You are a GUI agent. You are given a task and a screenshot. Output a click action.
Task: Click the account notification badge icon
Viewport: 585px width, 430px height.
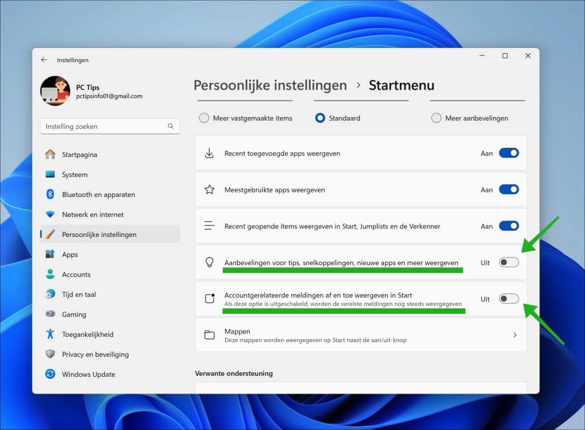(x=210, y=298)
